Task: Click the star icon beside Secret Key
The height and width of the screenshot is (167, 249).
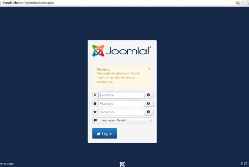Action: pos(95,112)
